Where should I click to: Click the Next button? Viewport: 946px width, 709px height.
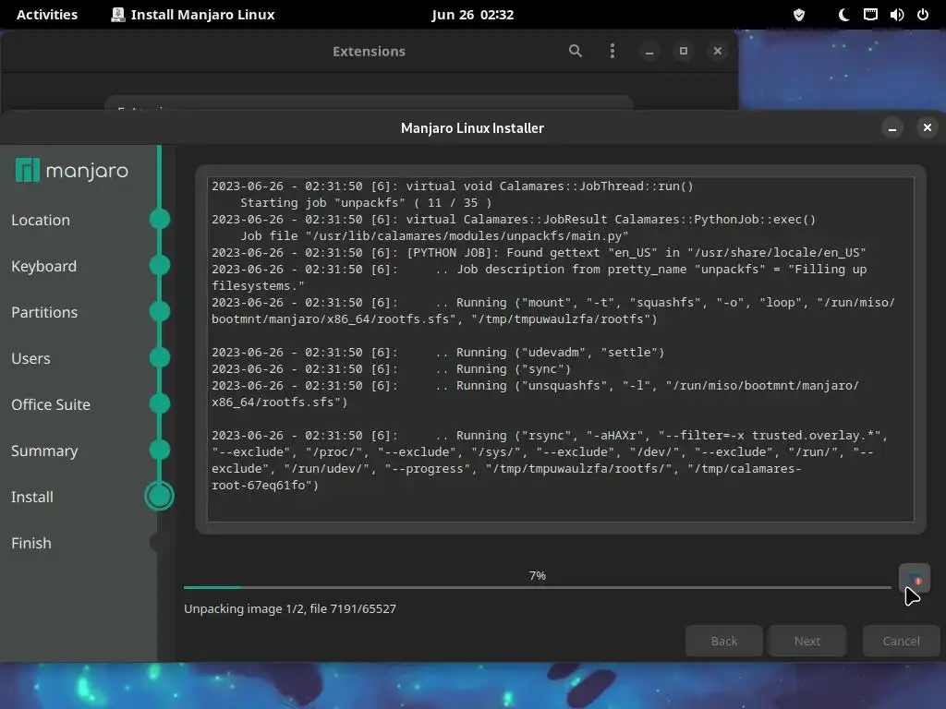(807, 641)
